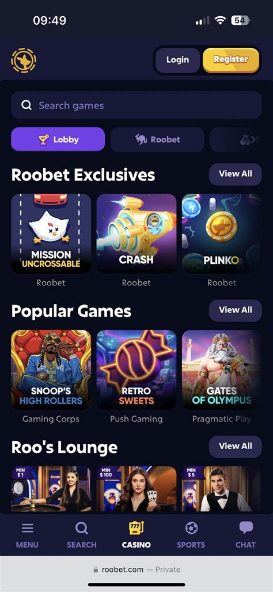Tap the battery indicator in status bar

coord(240,20)
